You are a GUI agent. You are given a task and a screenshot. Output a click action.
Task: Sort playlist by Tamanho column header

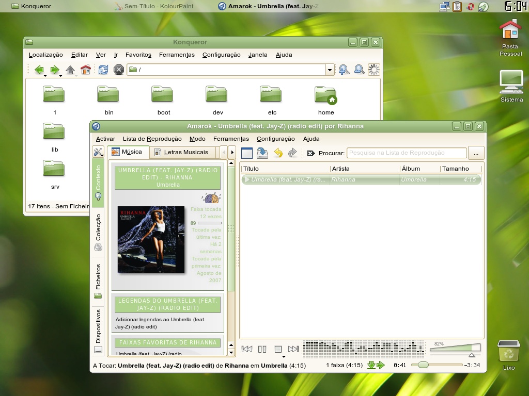[x=460, y=169]
